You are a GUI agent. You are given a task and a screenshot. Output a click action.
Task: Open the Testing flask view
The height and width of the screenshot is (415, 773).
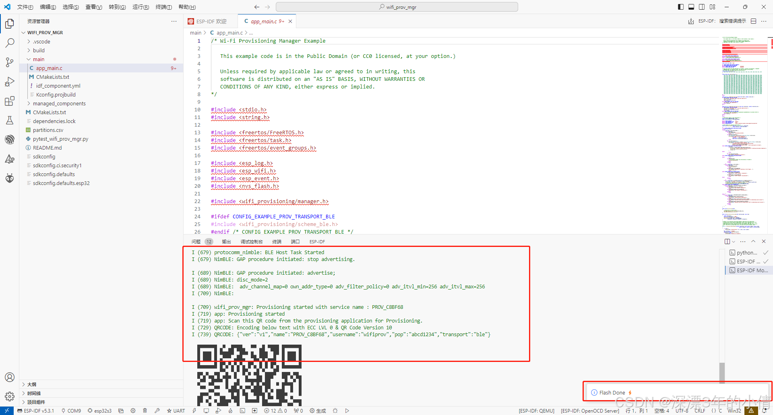(x=10, y=120)
